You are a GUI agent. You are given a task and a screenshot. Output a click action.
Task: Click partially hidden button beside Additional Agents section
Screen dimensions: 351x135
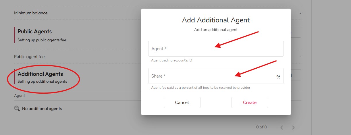point(296,75)
